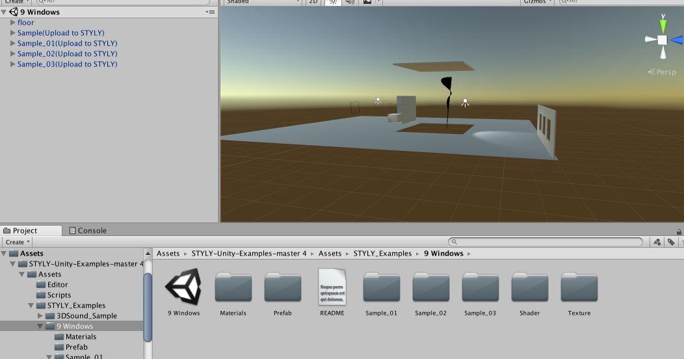Select Sample_01(Upload to STYLY) row in hierarchy
The height and width of the screenshot is (359, 684).
tap(109, 43)
